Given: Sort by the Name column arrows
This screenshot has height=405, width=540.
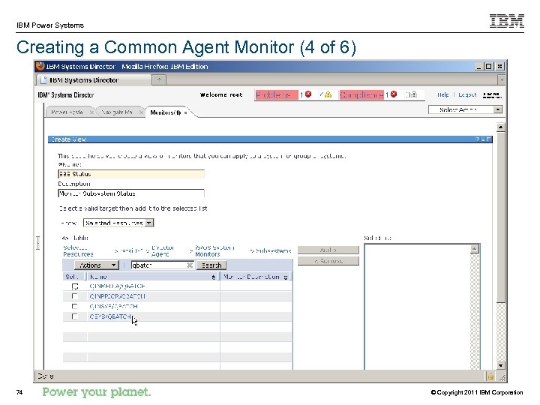Looking at the screenshot, I should [214, 277].
